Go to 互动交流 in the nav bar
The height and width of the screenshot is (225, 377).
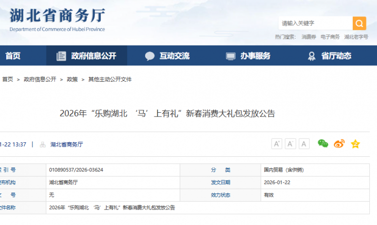click(167, 56)
